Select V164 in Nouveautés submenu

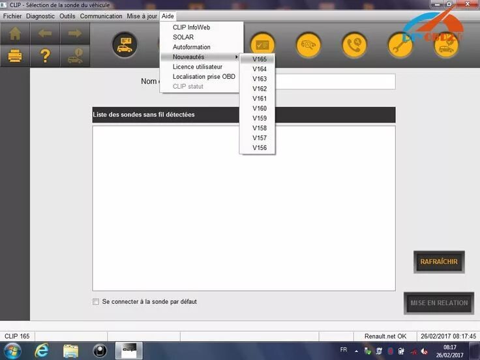258,69
